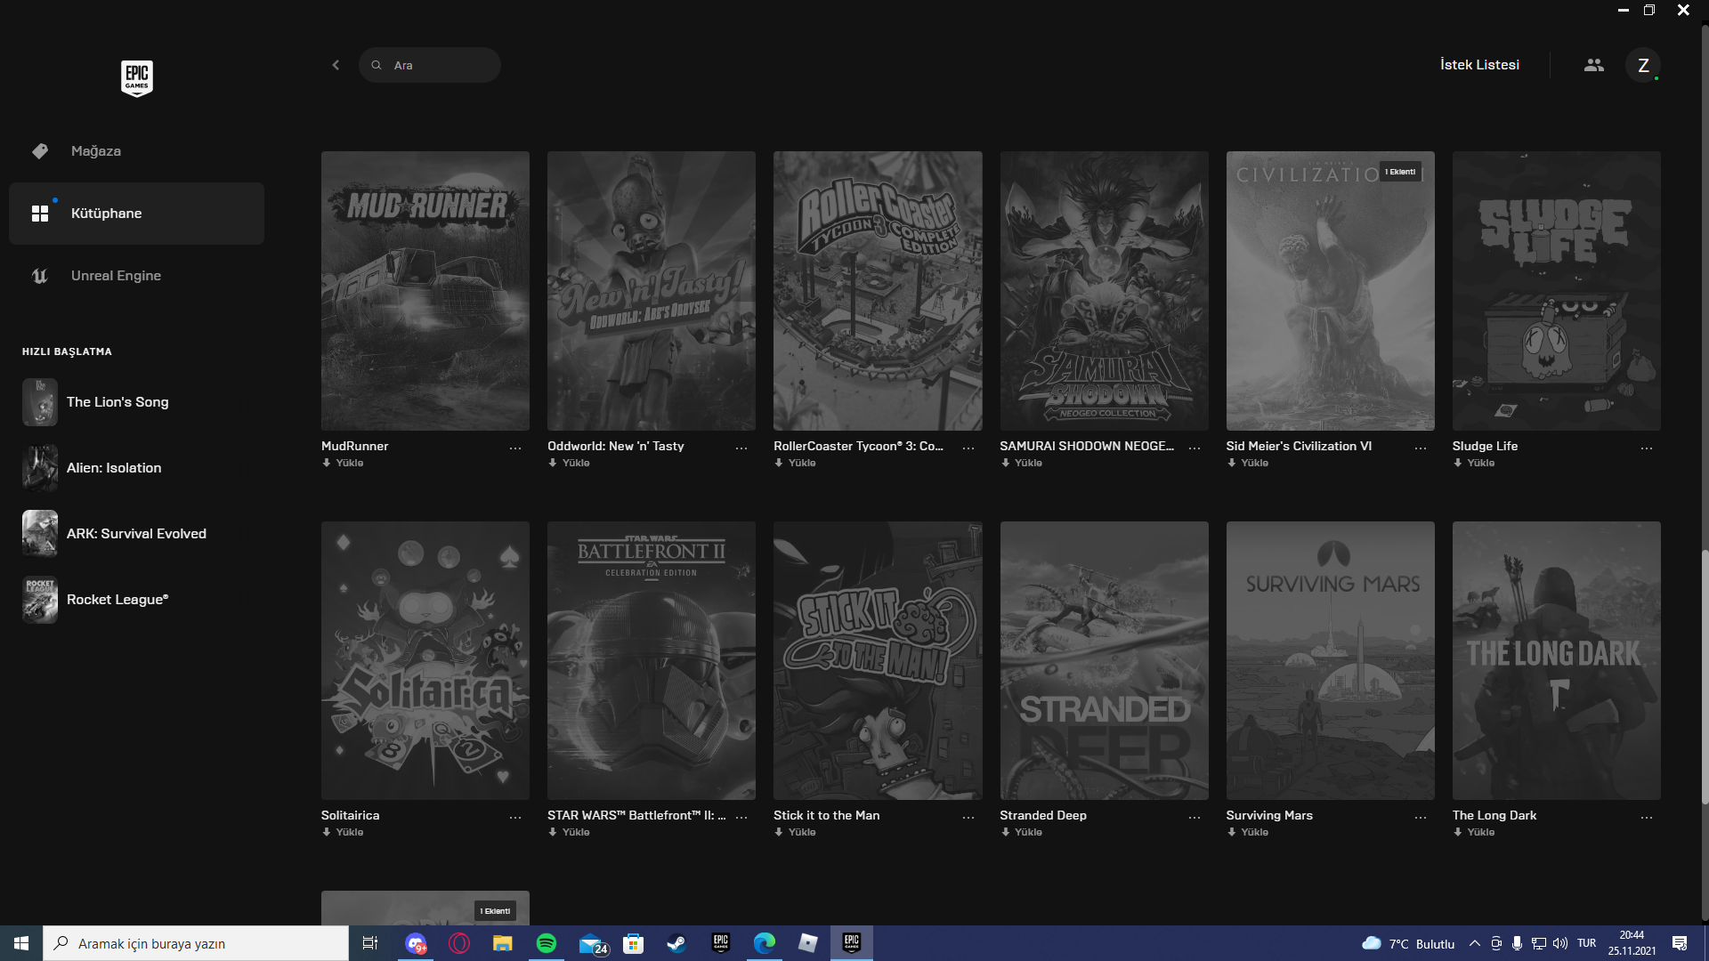Screen dimensions: 1709x961
Task: Open Mail app from taskbar
Action: 592,944
